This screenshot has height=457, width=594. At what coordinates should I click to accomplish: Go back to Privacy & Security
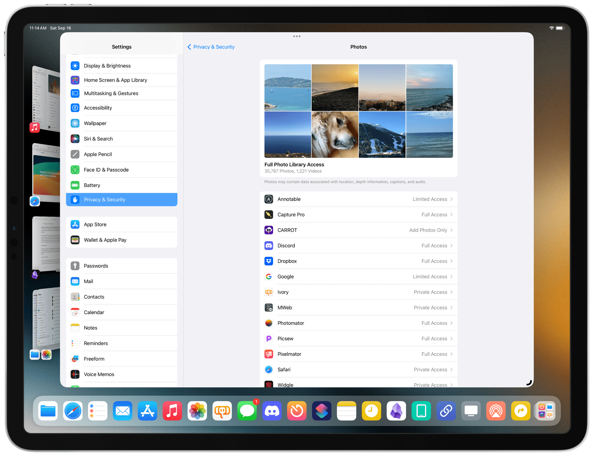pyautogui.click(x=211, y=47)
